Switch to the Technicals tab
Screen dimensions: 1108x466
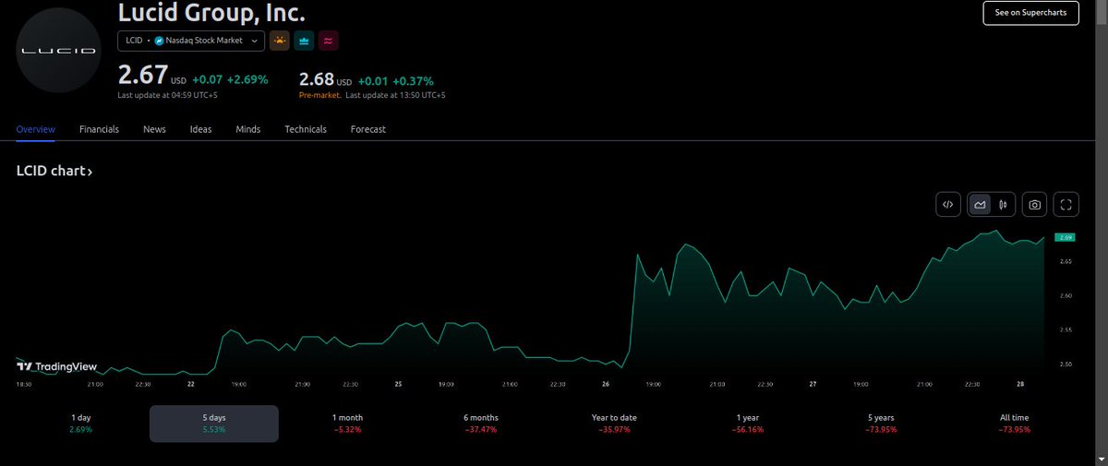(306, 129)
